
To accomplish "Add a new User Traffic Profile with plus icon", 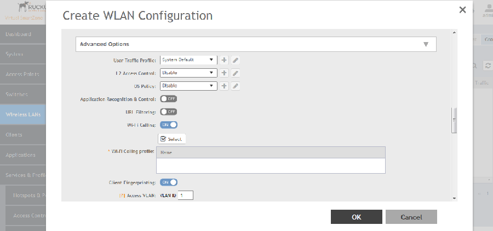I will tap(224, 60).
